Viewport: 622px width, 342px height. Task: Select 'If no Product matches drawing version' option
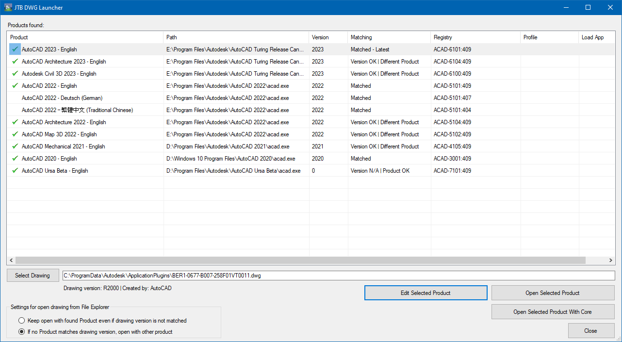(21, 332)
